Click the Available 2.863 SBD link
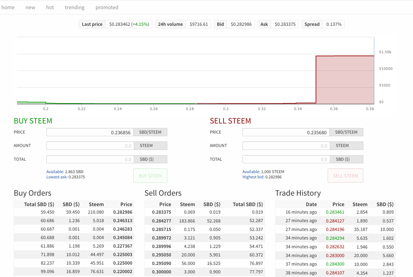This screenshot has height=277, width=413. pos(65,171)
